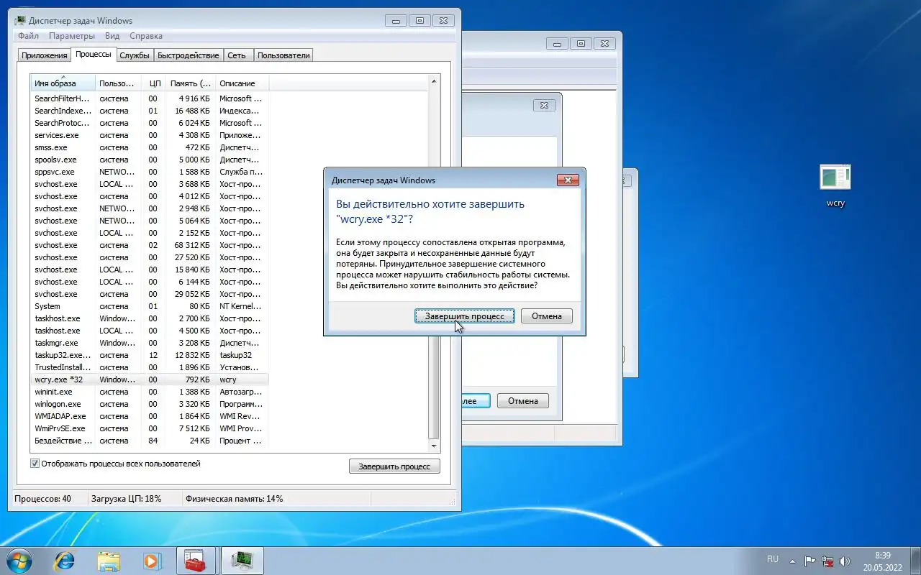The width and height of the screenshot is (921, 575).
Task: Select the Процессы tab
Action: pyautogui.click(x=94, y=55)
